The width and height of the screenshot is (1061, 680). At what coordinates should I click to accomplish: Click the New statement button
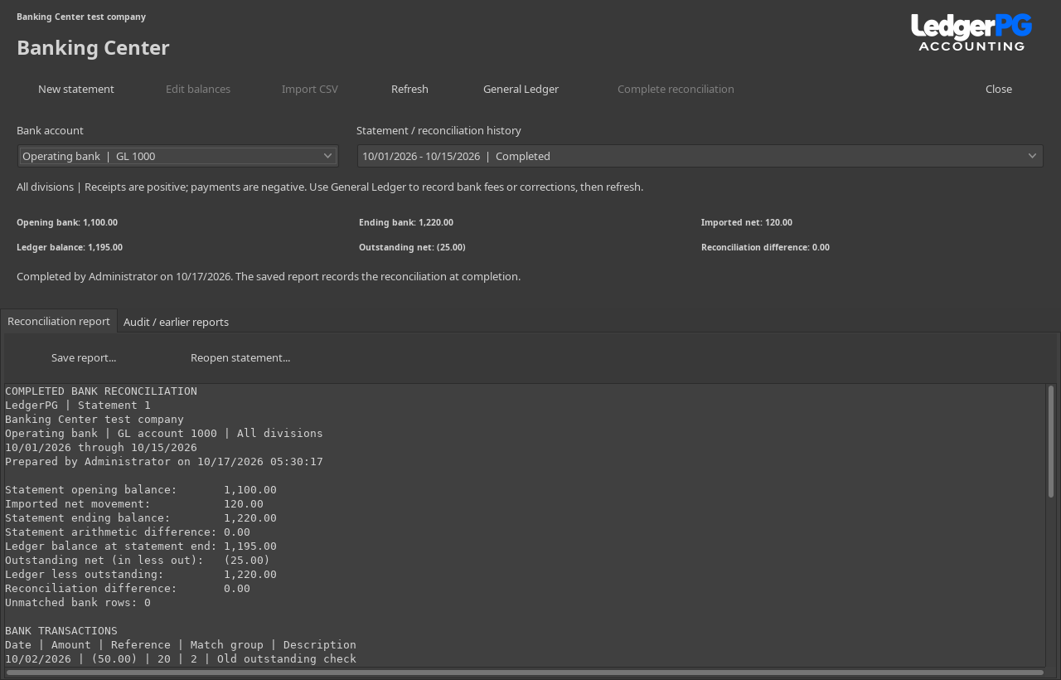coord(76,89)
